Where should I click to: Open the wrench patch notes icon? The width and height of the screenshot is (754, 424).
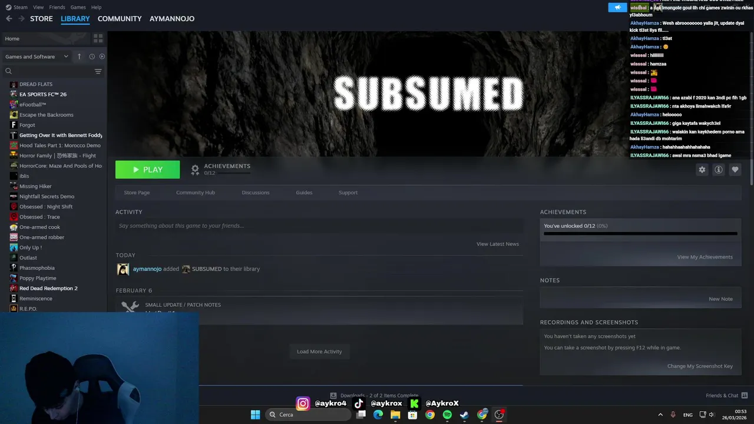(x=130, y=307)
